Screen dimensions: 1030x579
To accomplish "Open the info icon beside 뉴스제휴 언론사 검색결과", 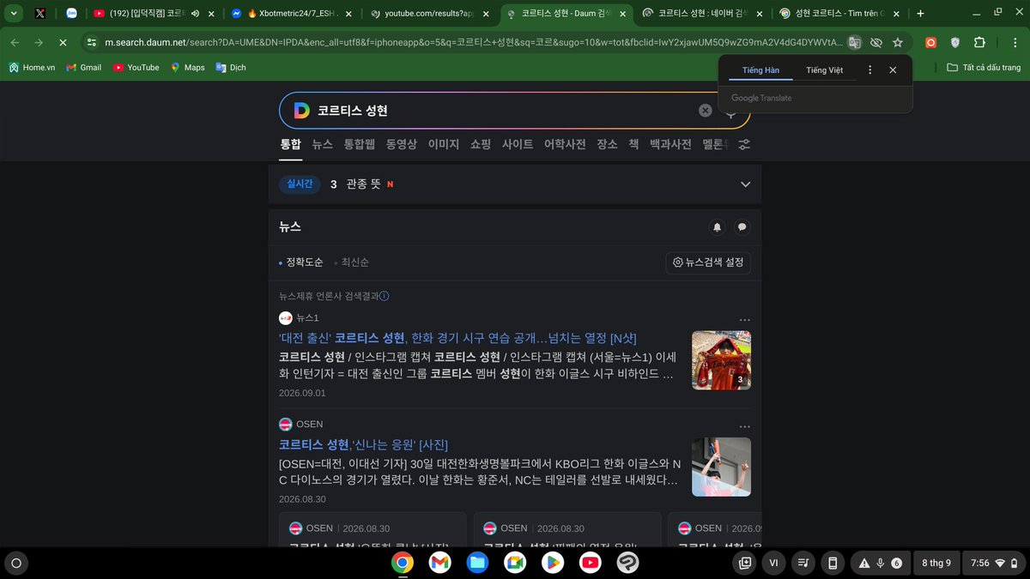I will click(385, 296).
